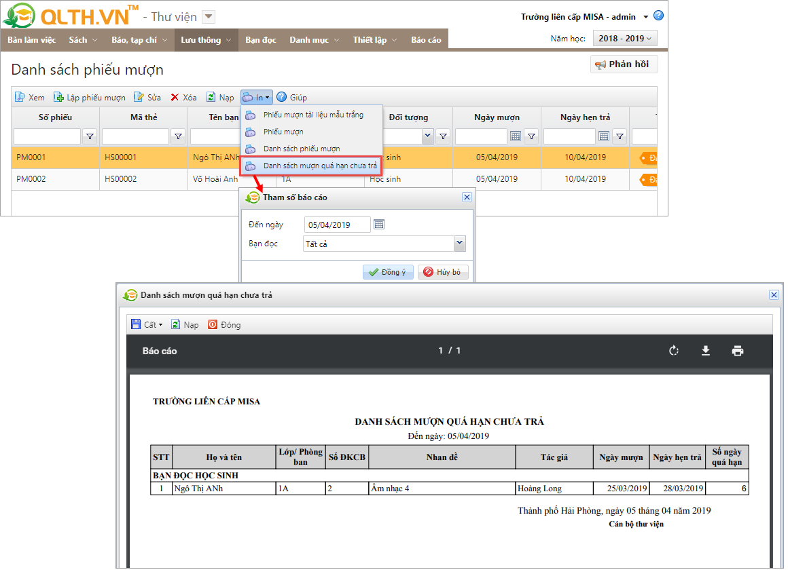Click Phản hồi feedback button
This screenshot has height=572, width=788.
[624, 64]
